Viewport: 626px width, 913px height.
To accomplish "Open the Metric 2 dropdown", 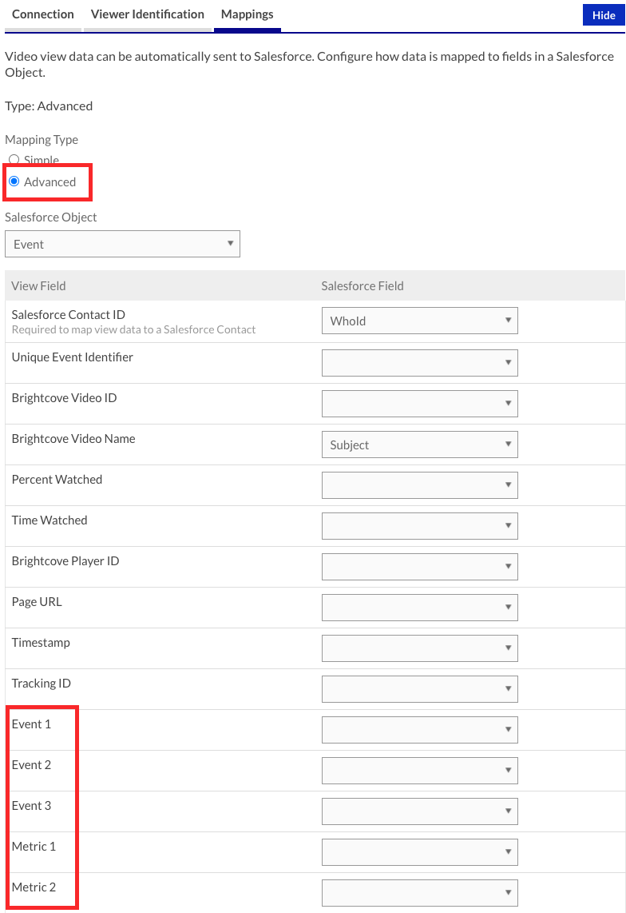I will pyautogui.click(x=419, y=892).
